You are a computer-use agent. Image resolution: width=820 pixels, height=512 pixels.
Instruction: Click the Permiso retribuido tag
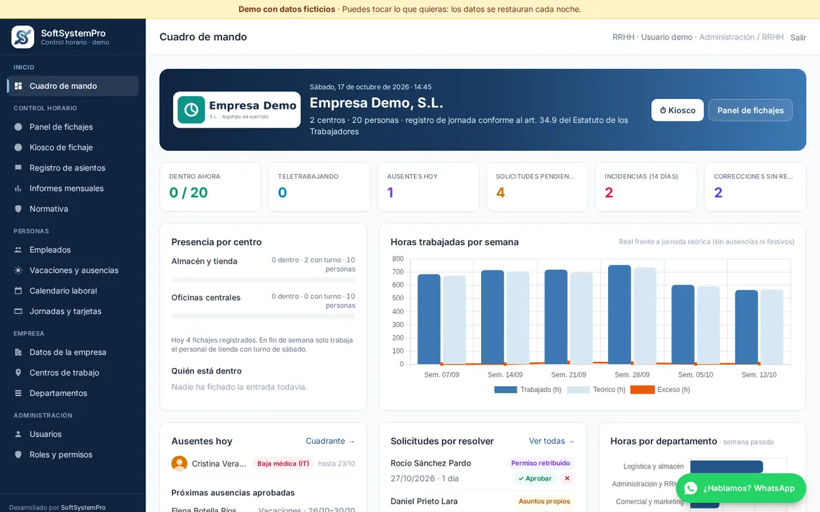541,463
